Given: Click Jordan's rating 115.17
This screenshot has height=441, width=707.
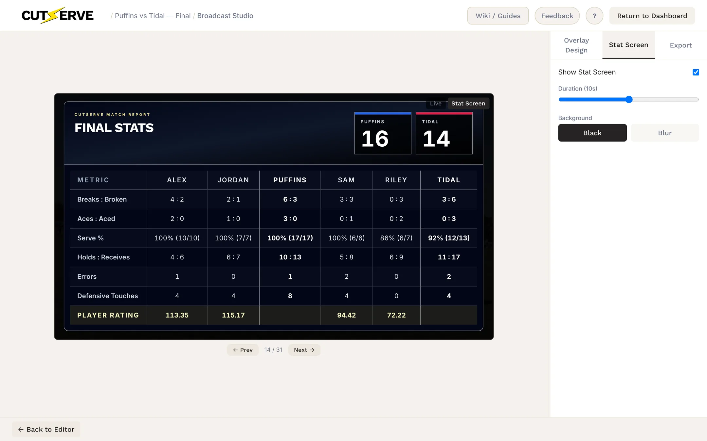Looking at the screenshot, I should [233, 315].
